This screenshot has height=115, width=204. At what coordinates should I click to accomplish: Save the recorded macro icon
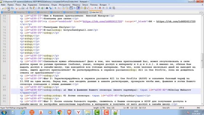(114, 8)
